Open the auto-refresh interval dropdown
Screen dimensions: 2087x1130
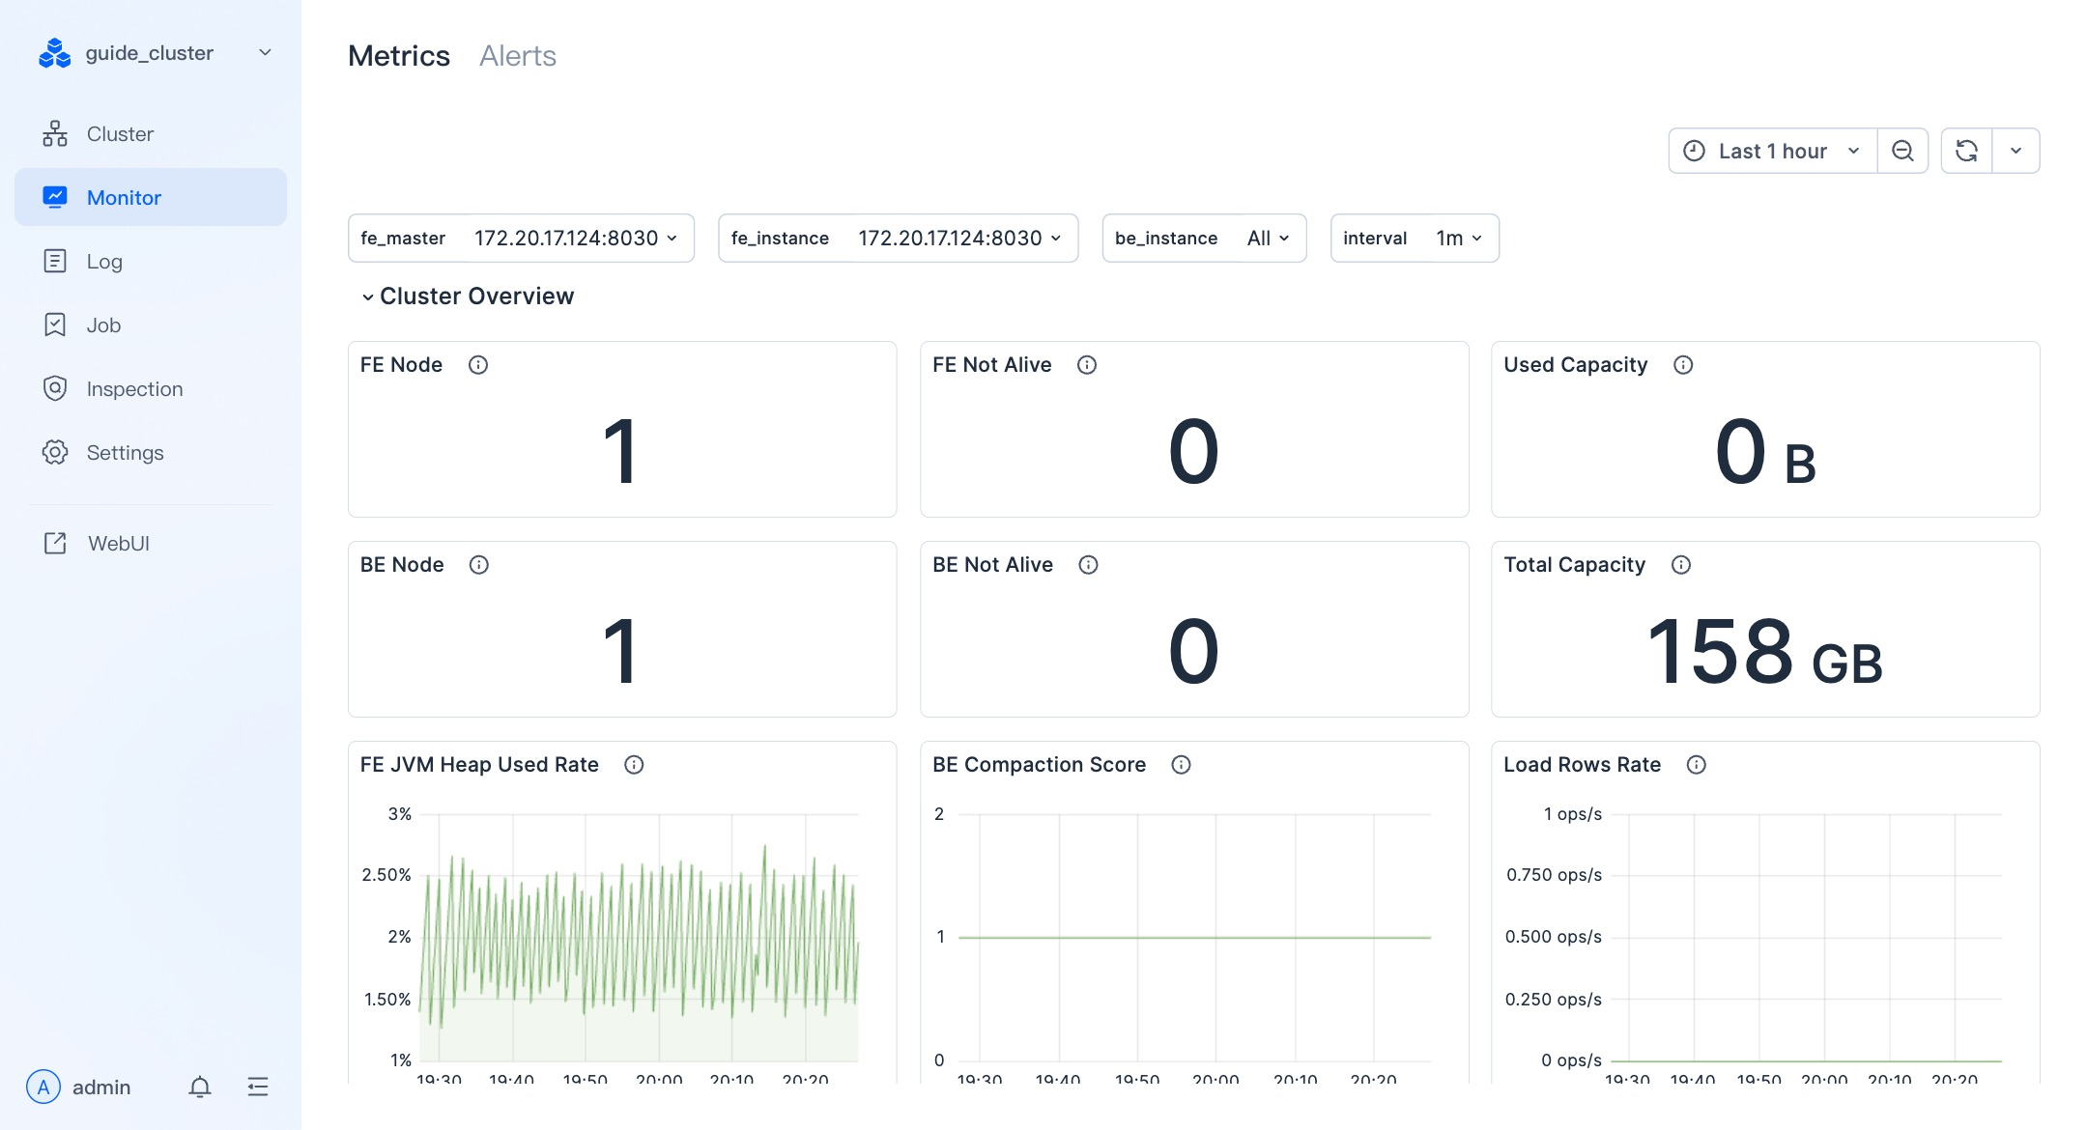pyautogui.click(x=2016, y=151)
